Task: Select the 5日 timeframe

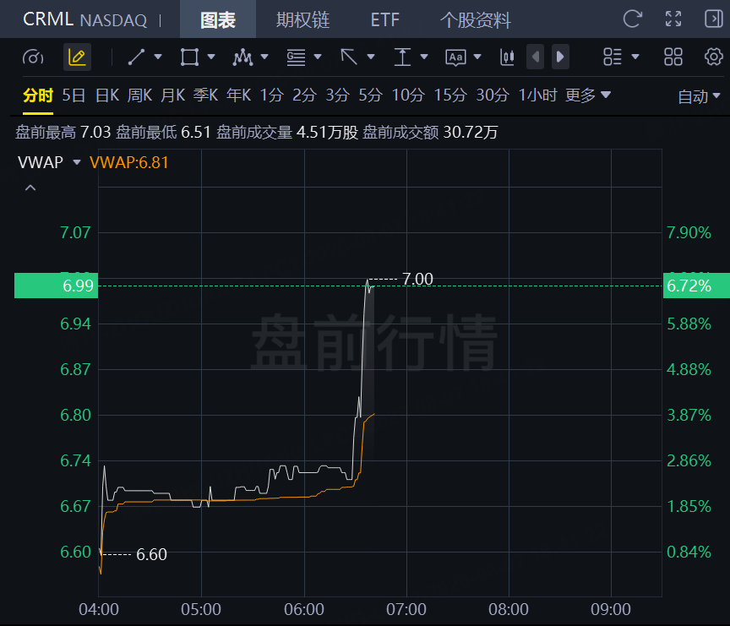Action: pyautogui.click(x=74, y=95)
